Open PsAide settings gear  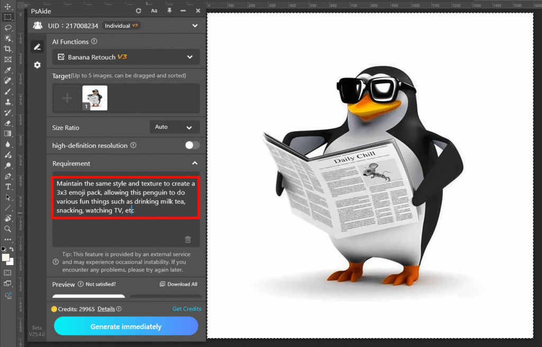coord(37,65)
